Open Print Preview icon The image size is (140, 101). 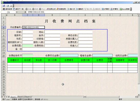11,6
